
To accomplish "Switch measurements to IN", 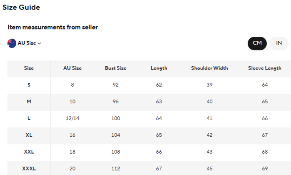I will (279, 43).
